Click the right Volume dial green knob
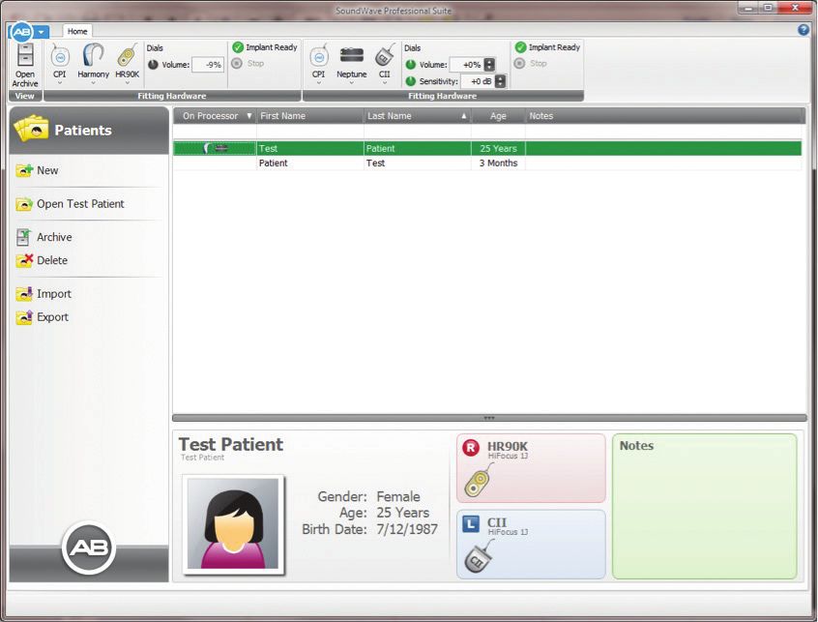The width and height of the screenshot is (818, 622). coord(411,65)
